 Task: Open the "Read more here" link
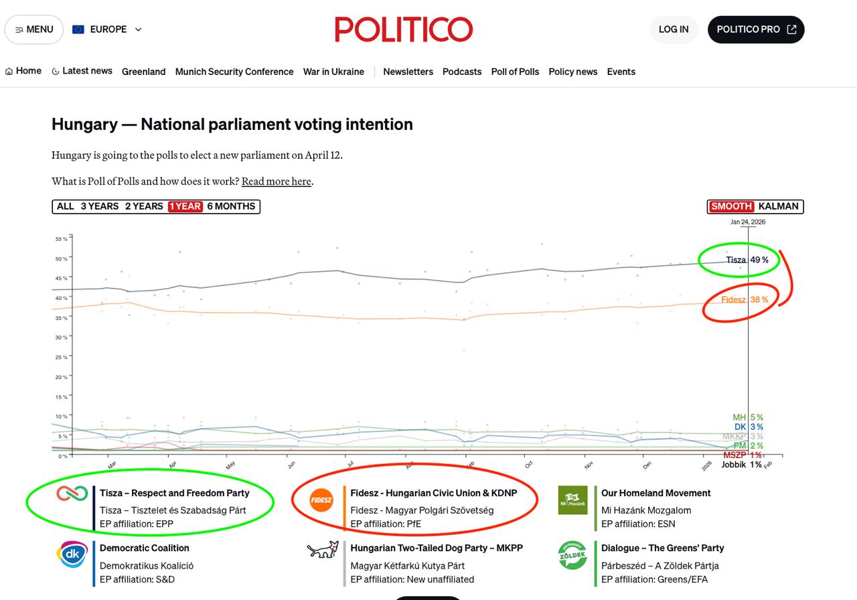[276, 181]
